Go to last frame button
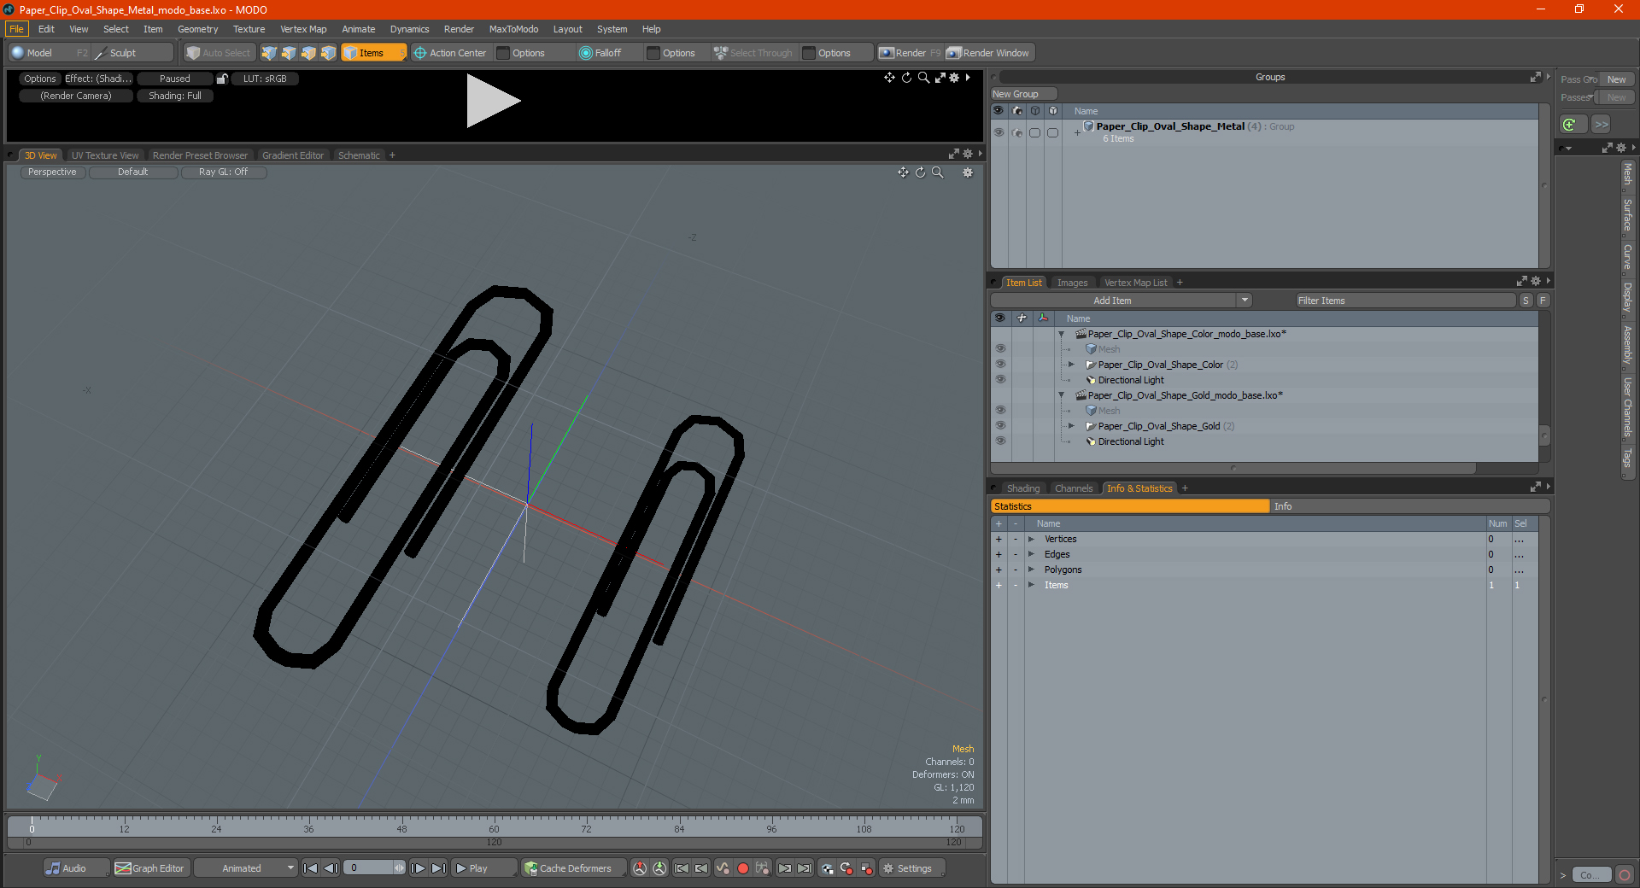This screenshot has height=888, width=1640. [x=438, y=868]
